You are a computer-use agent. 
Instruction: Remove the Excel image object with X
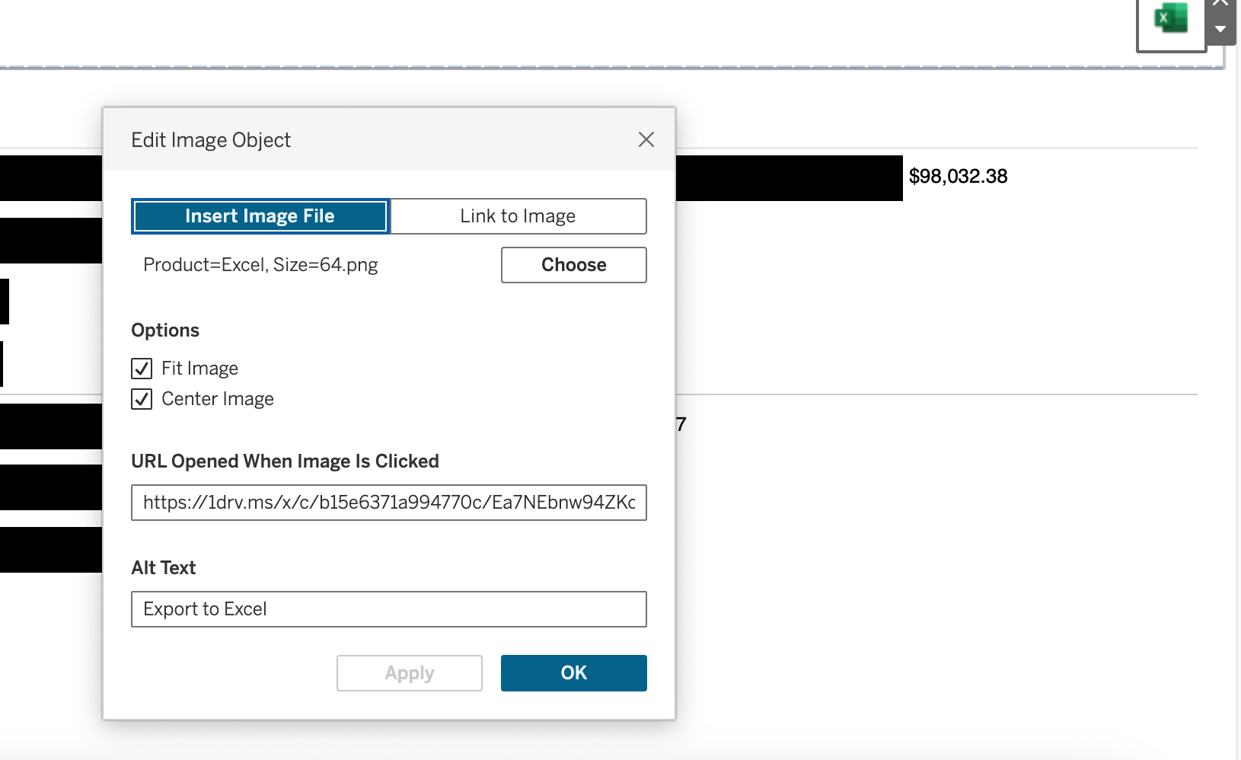[1220, 4]
